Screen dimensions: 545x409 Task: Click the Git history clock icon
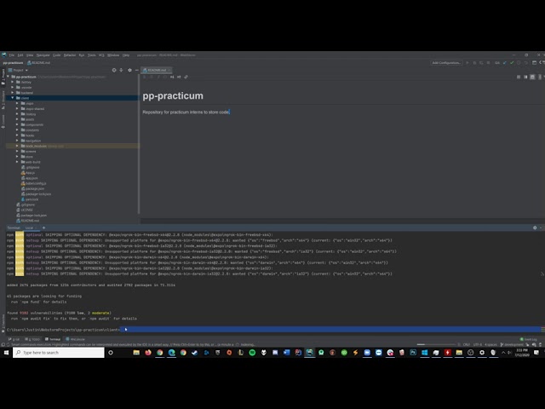tap(519, 62)
